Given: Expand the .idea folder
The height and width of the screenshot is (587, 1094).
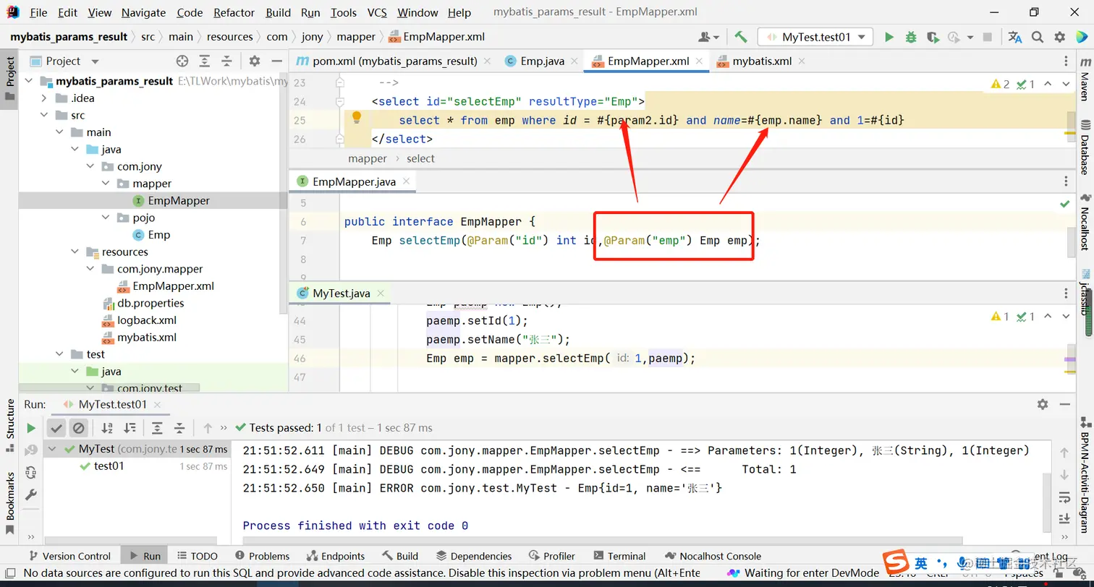Looking at the screenshot, I should (x=44, y=98).
